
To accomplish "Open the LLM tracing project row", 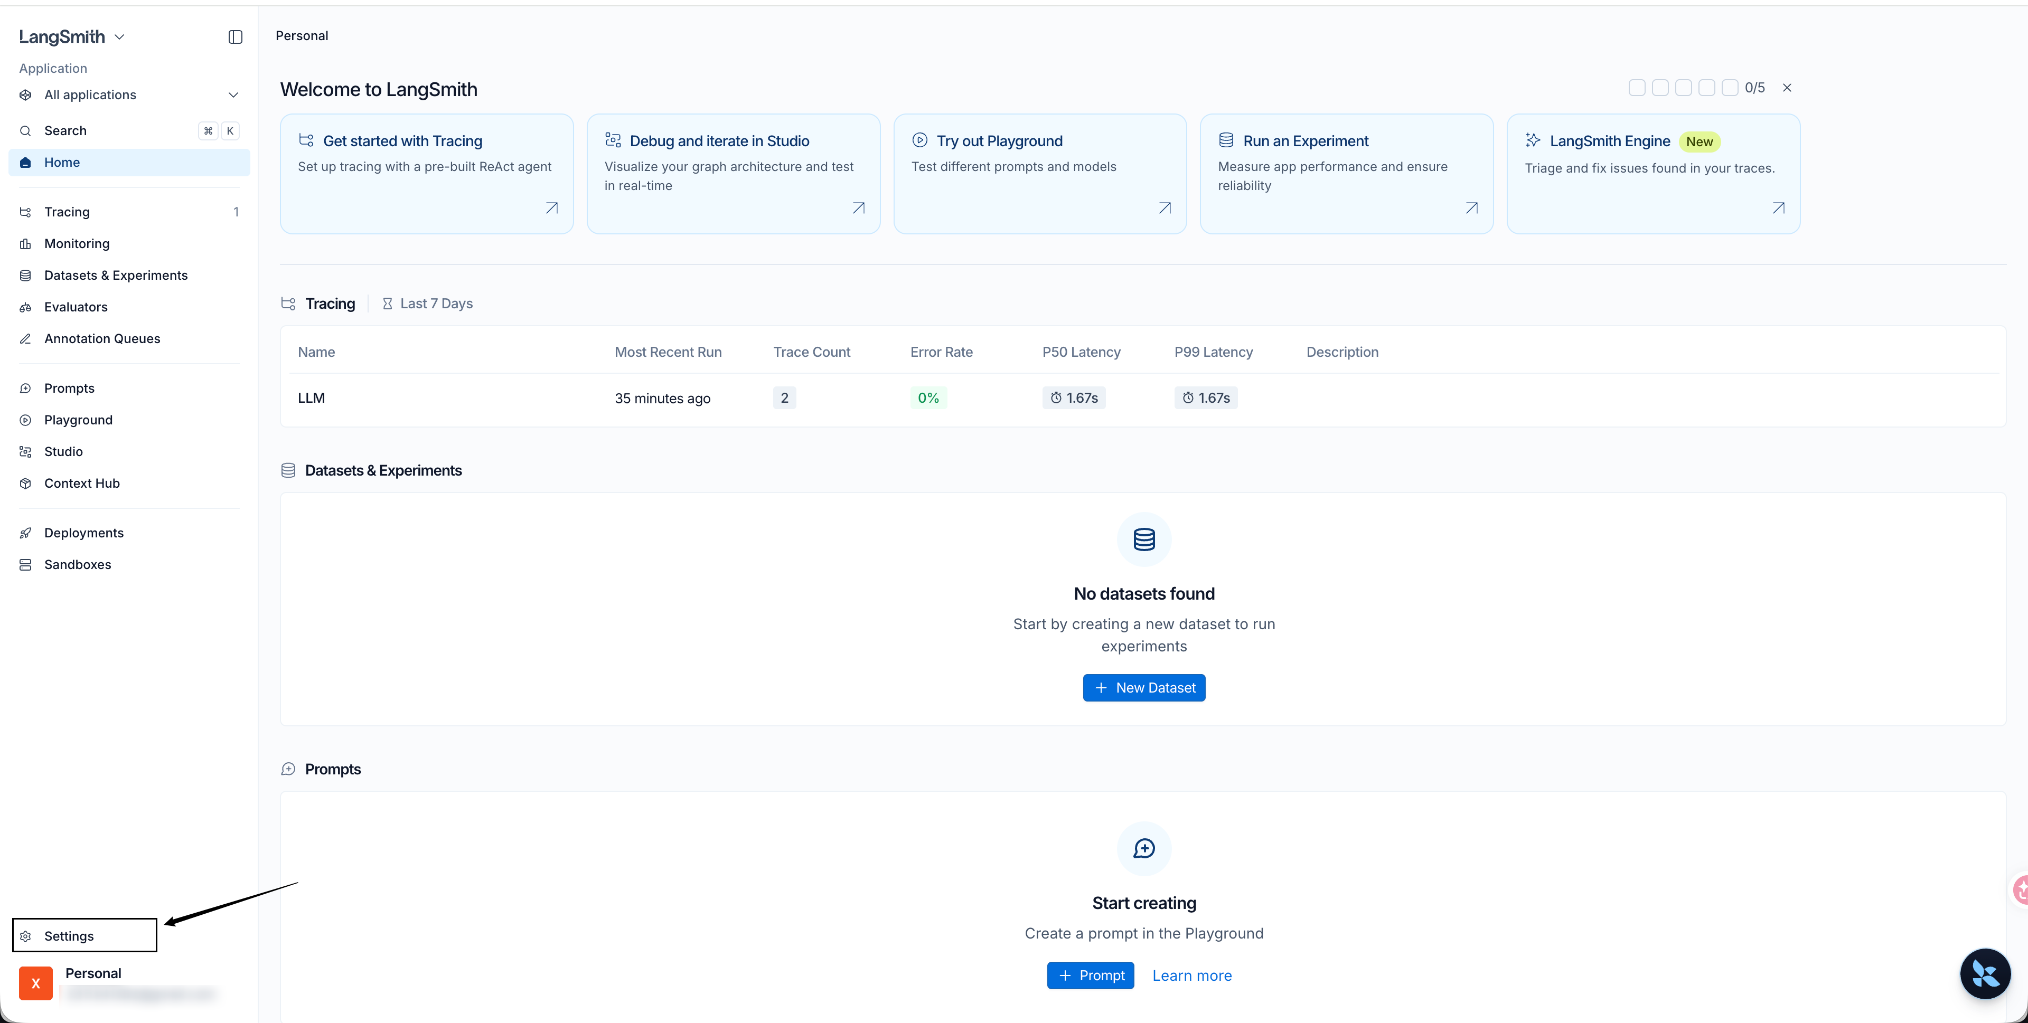I will (x=1142, y=398).
